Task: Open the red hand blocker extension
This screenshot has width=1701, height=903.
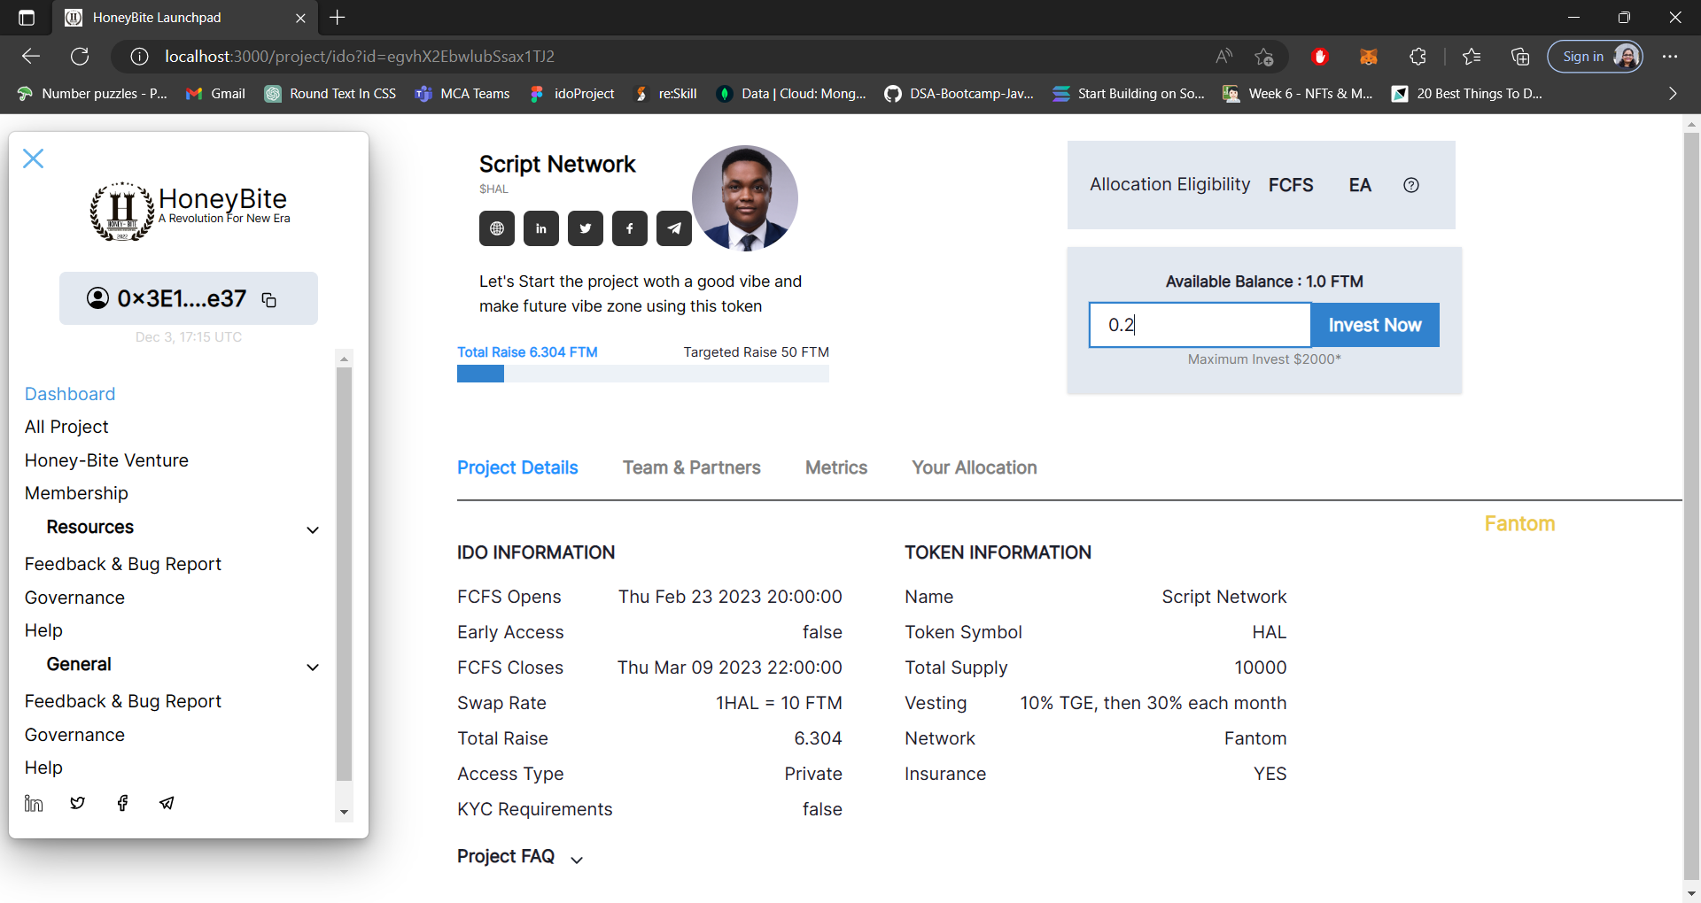Action: [x=1320, y=57]
